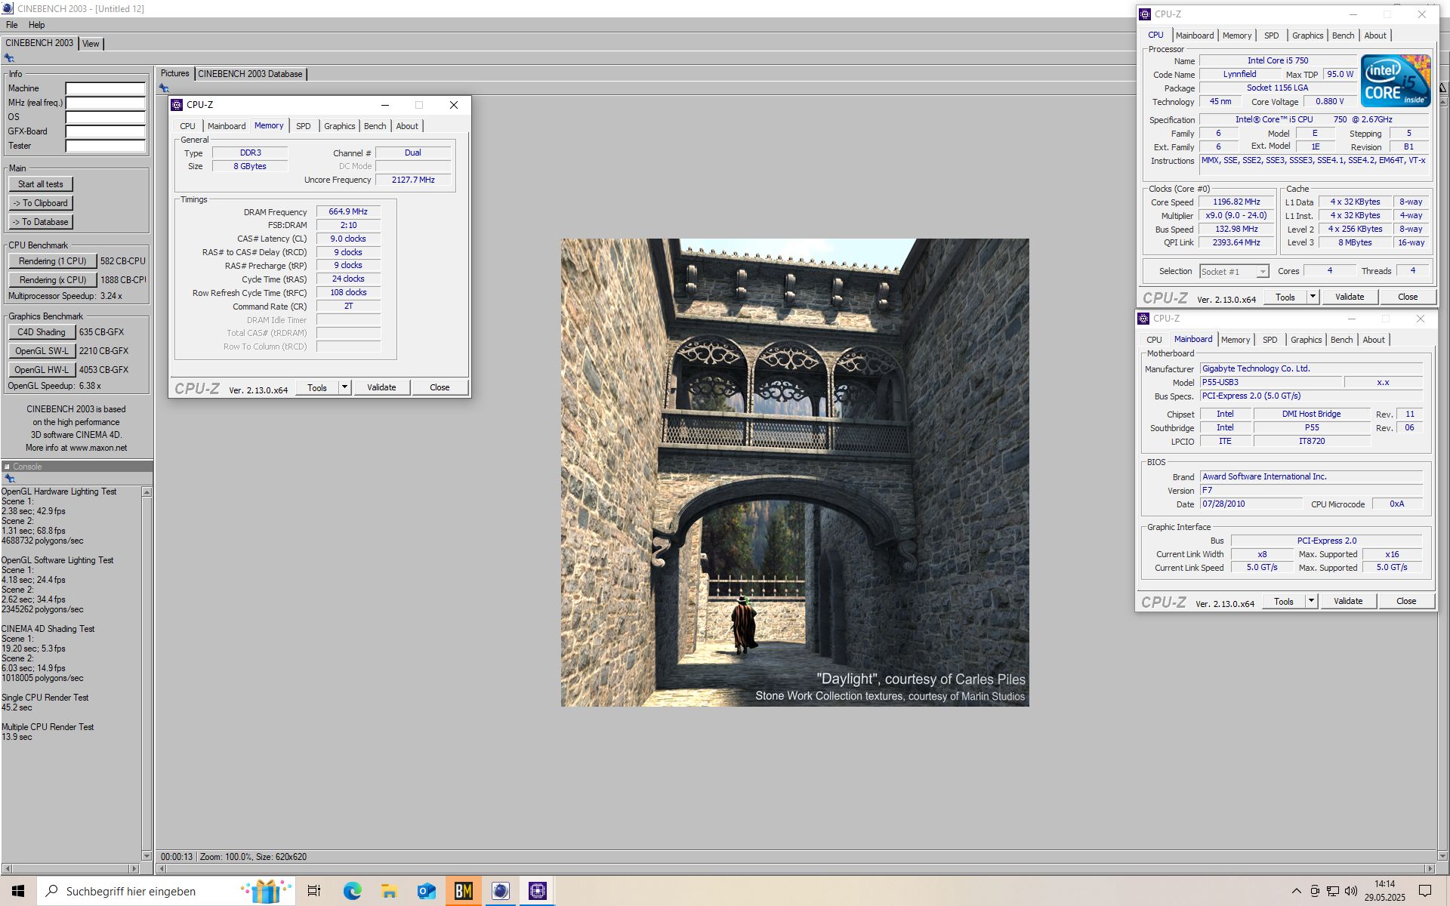Click Close in CPU-Z Memory window
This screenshot has height=906, width=1450.
tap(440, 387)
